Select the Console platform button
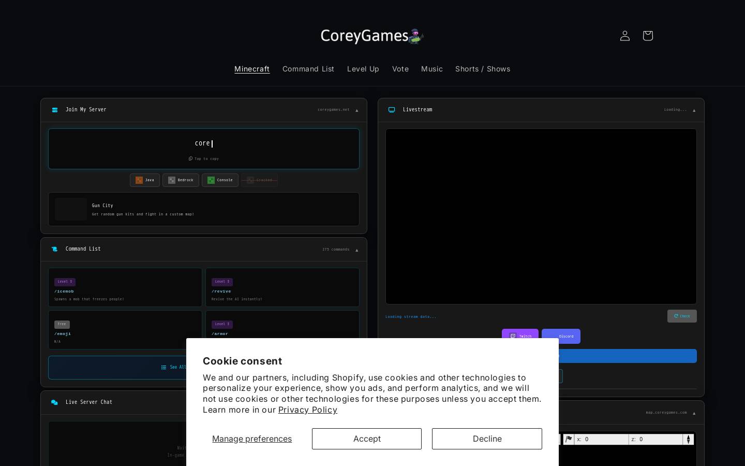The width and height of the screenshot is (745, 466). [x=220, y=180]
